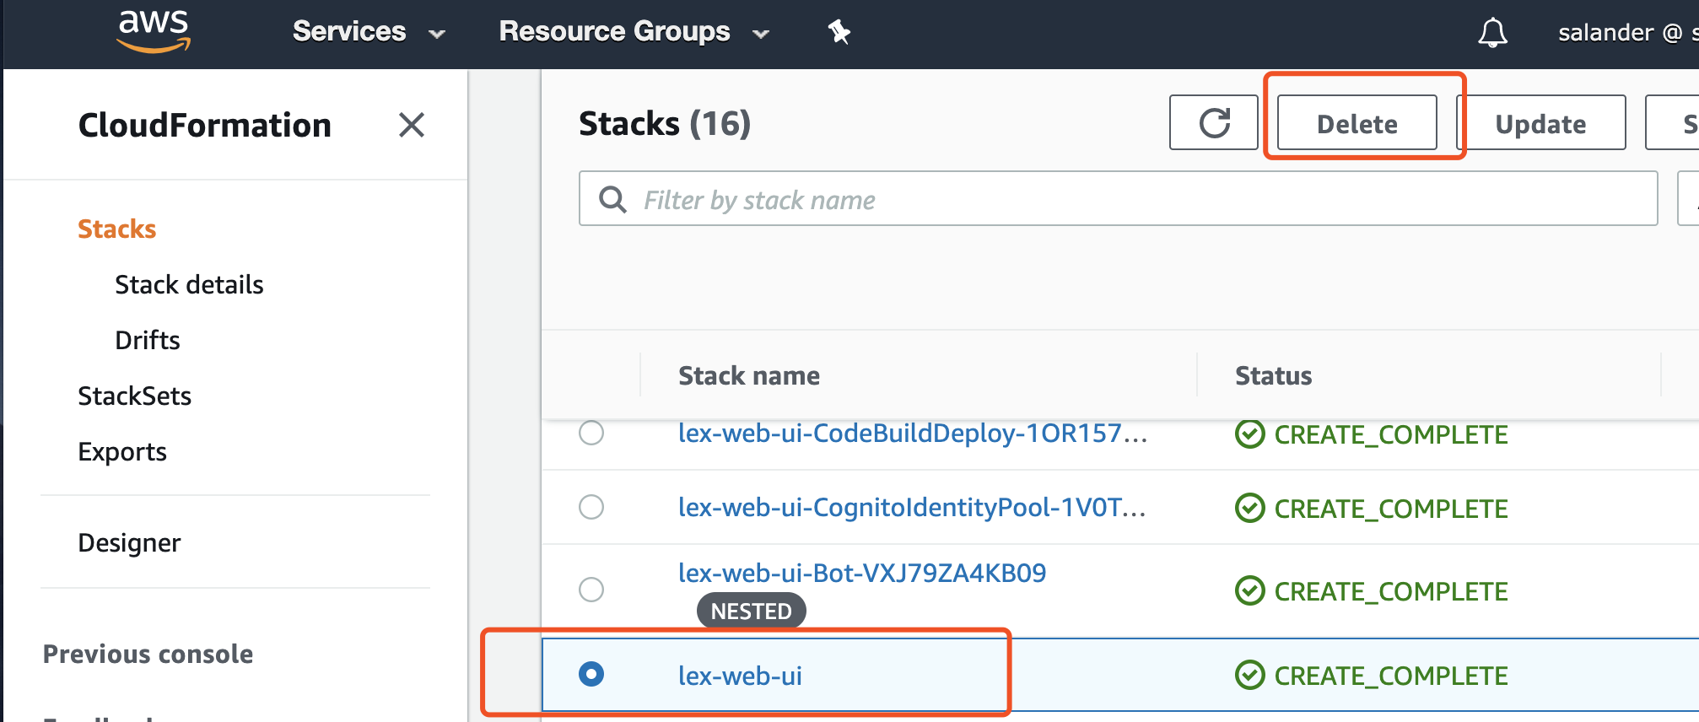Open Designer in the sidebar
The width and height of the screenshot is (1699, 722).
[x=129, y=542]
